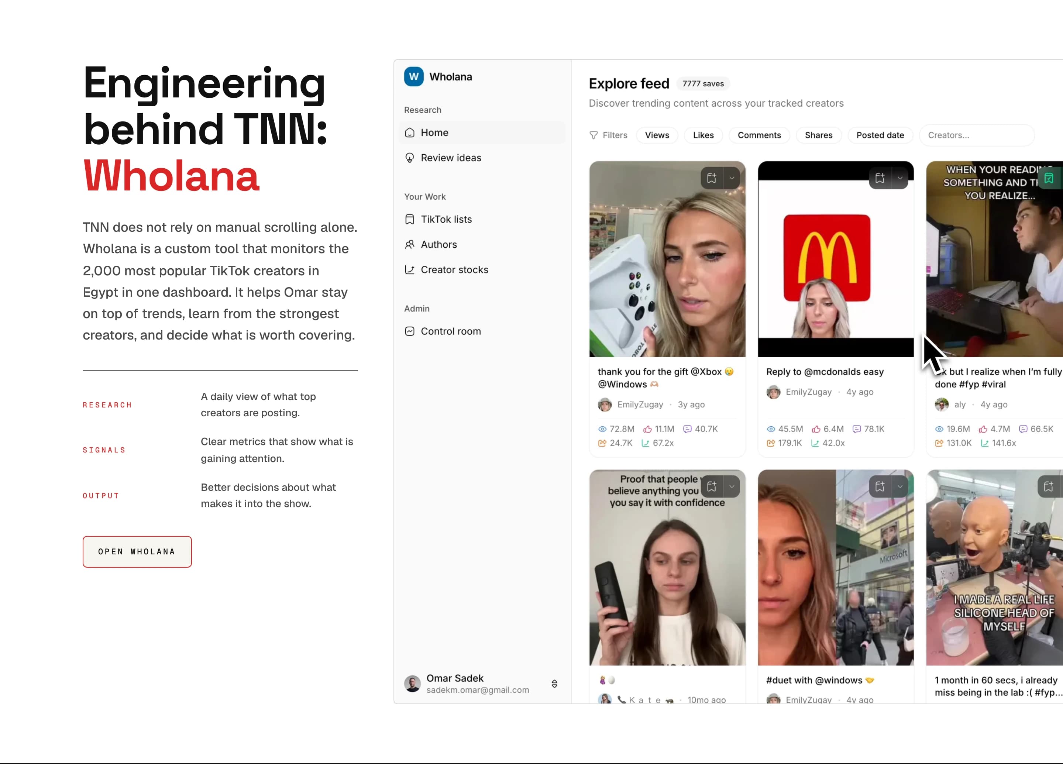Click the Authors people icon
Viewport: 1063px width, 764px height.
(x=410, y=245)
